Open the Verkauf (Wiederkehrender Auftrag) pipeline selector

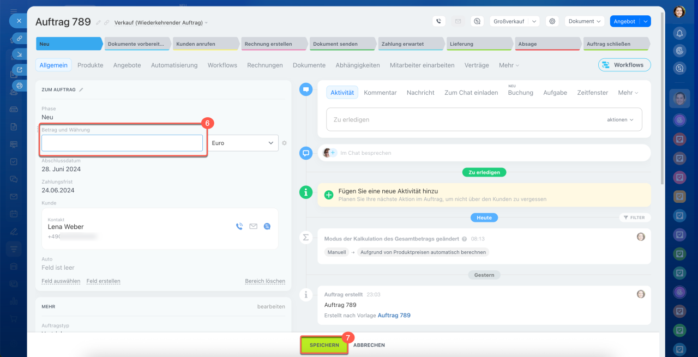coord(161,23)
